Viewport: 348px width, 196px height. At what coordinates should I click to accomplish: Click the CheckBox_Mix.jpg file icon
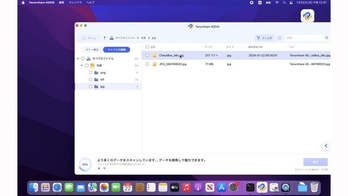tap(154, 56)
